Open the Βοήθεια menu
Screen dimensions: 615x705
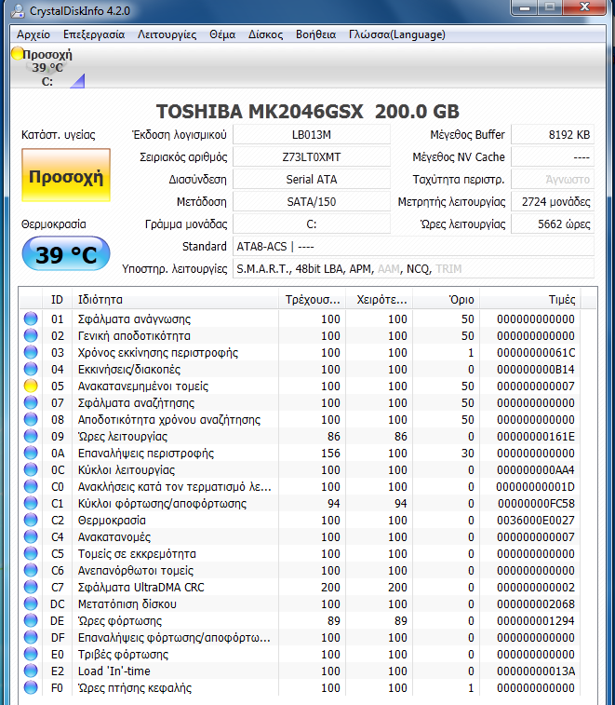coord(315,34)
